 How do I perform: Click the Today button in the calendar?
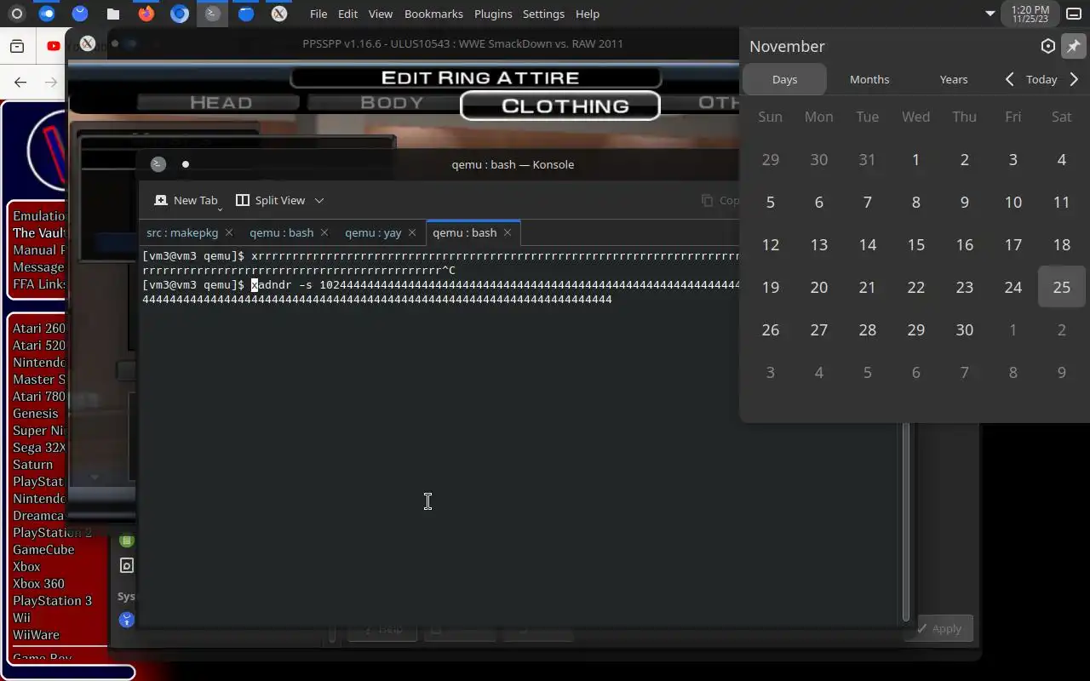(1041, 79)
